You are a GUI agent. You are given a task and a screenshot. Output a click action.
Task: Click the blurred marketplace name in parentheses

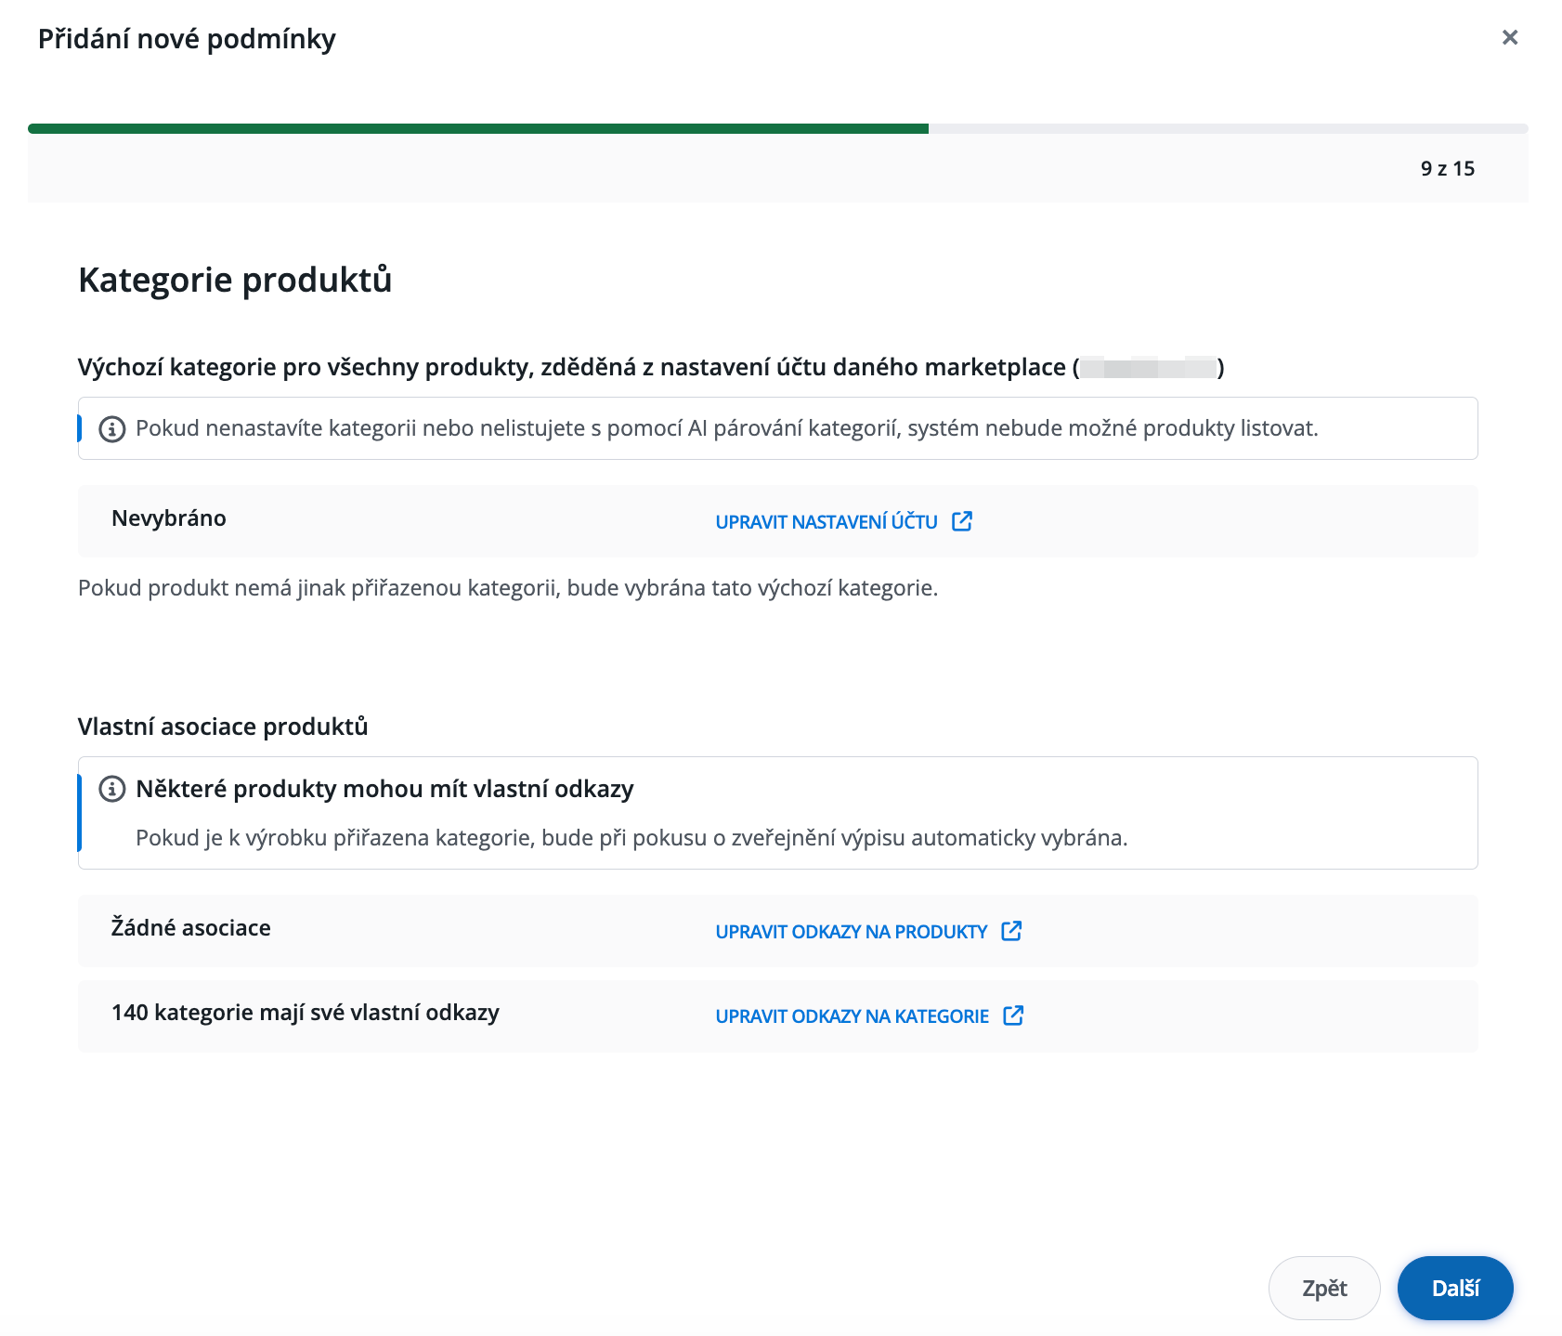(x=1148, y=368)
